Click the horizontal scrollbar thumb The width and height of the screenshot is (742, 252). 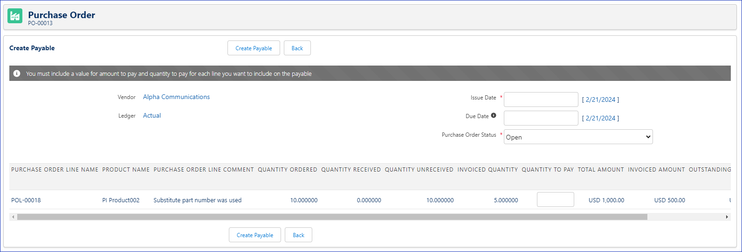pyautogui.click(x=332, y=217)
